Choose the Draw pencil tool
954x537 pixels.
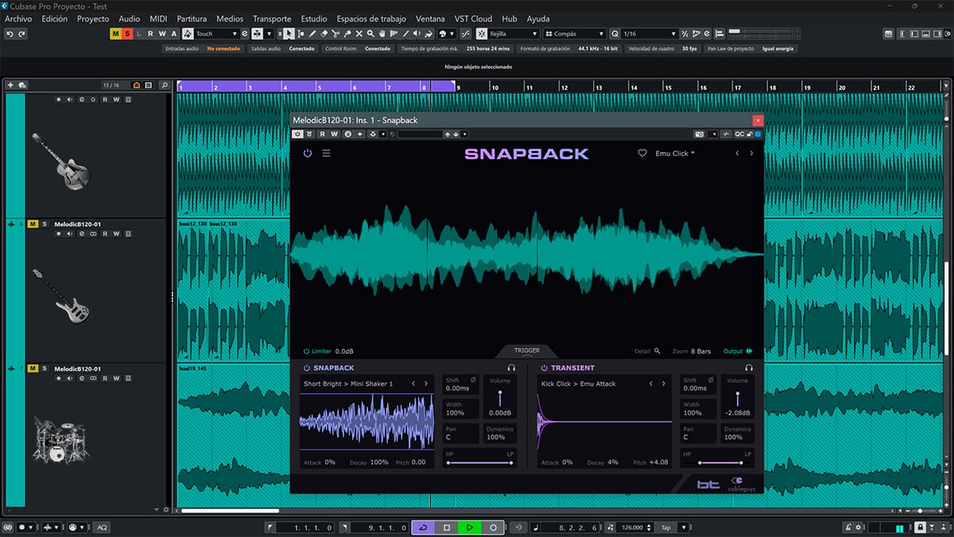[x=312, y=34]
